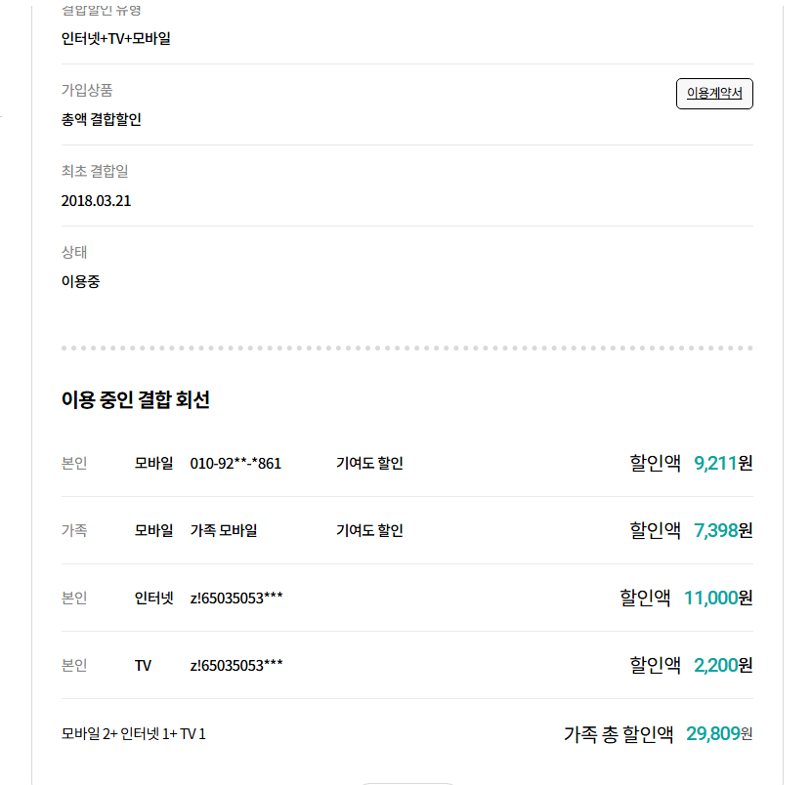Click the 9,211원 discount amount
This screenshot has width=811, height=785.
tap(723, 463)
